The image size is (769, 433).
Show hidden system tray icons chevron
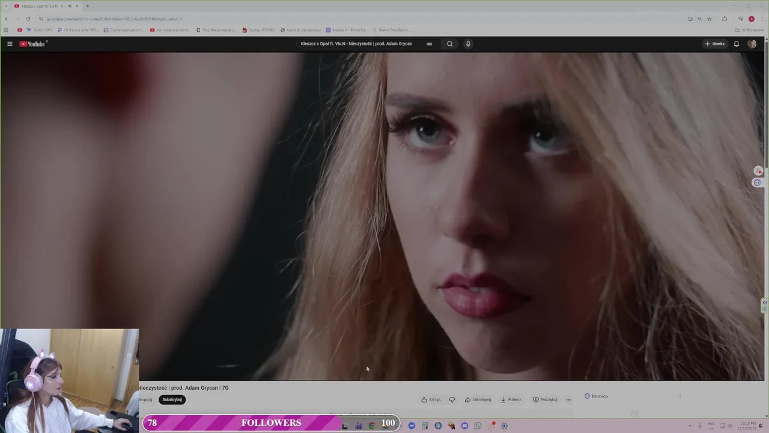point(690,426)
